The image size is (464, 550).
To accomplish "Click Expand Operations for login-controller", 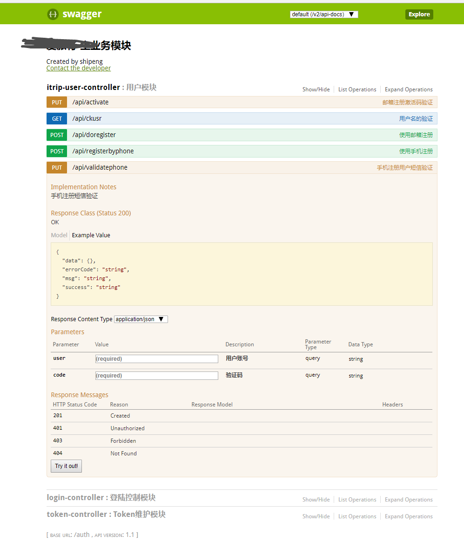I will 409,500.
